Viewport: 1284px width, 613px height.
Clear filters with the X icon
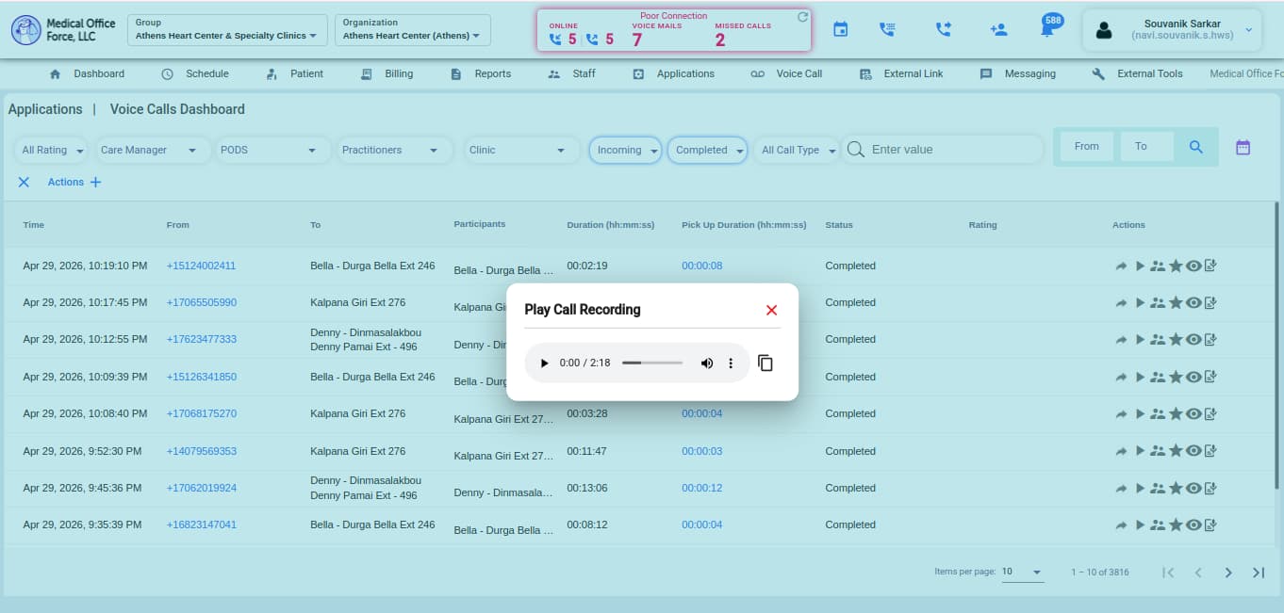[24, 182]
